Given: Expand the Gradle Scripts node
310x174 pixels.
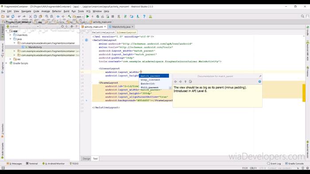Looking at the screenshot, I should coord(7,63).
